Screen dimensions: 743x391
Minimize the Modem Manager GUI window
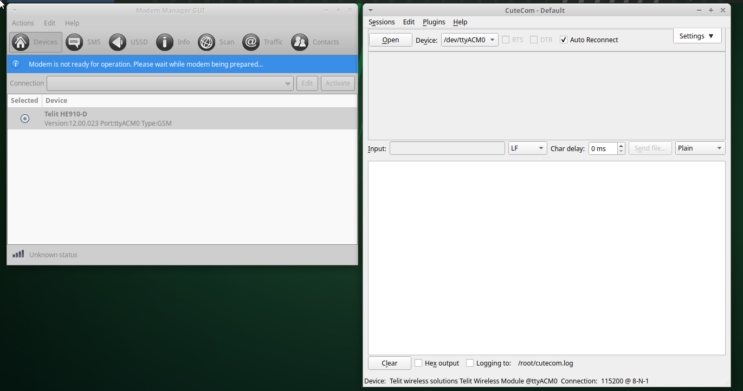click(326, 10)
